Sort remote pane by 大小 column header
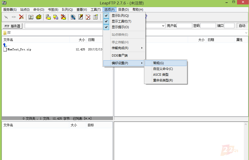Screen dimensions: 249x160 [x=197, y=40]
